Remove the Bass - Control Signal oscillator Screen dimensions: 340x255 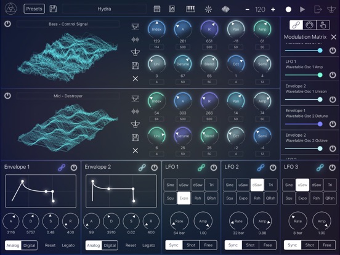[136, 78]
